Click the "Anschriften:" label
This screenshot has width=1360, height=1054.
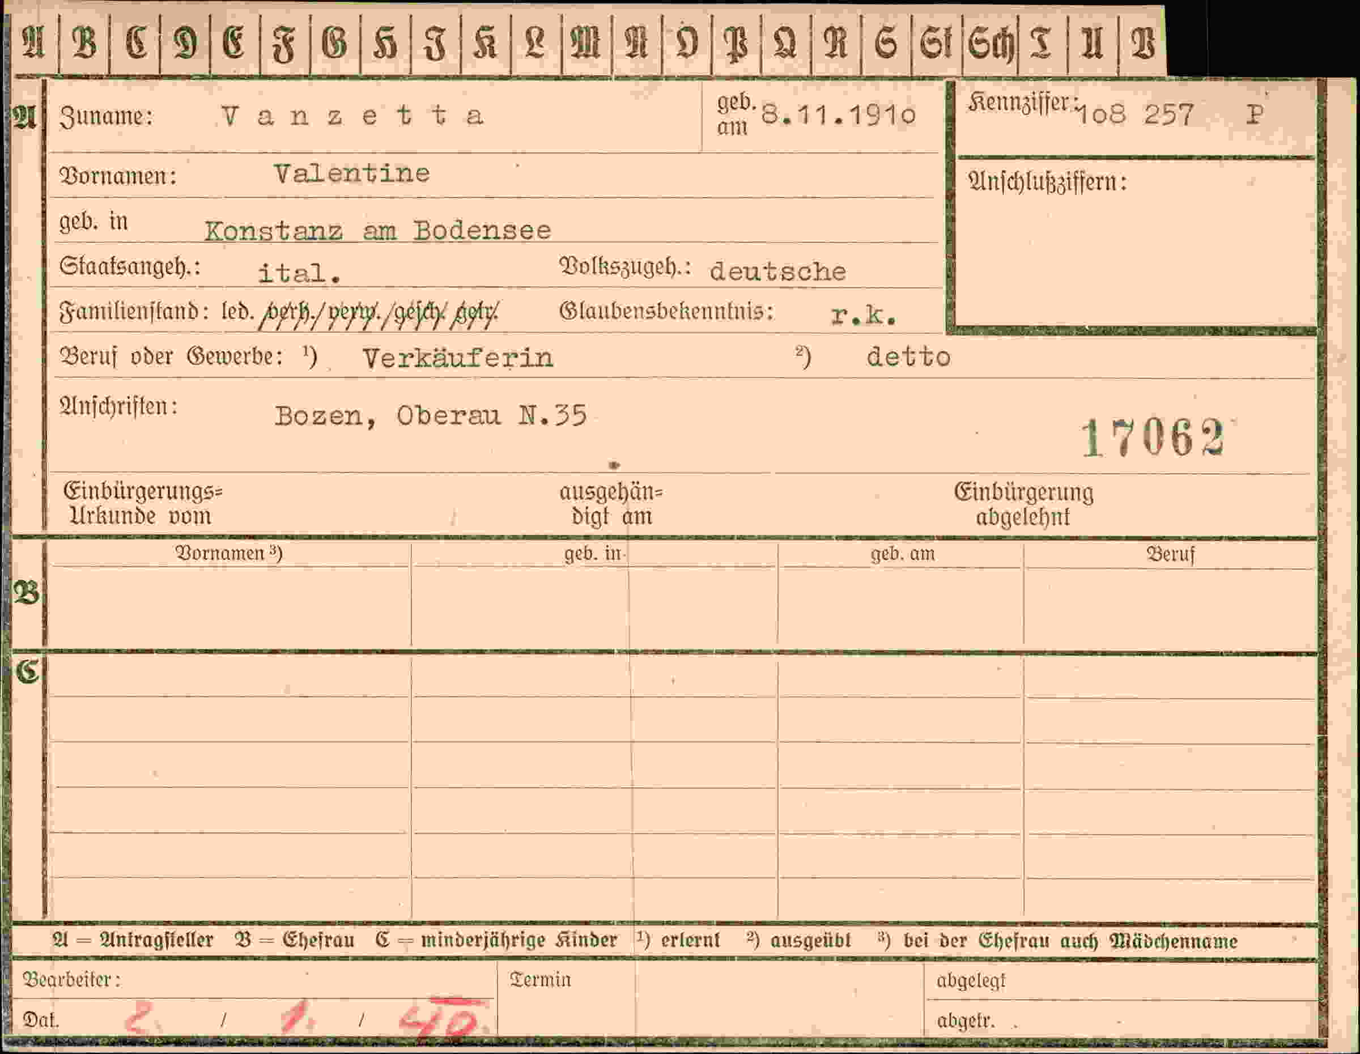coord(119,406)
